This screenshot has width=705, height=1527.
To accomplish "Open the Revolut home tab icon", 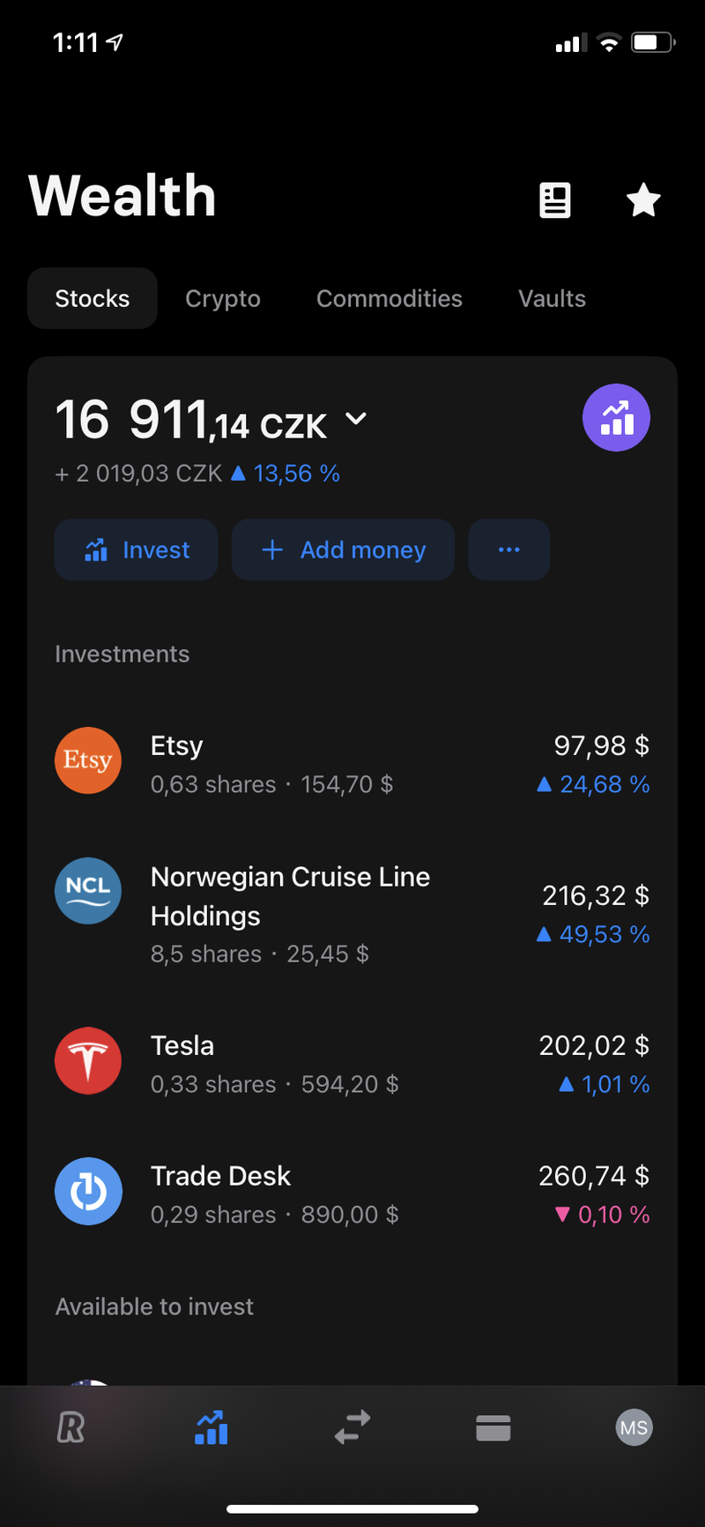I will 70,1426.
